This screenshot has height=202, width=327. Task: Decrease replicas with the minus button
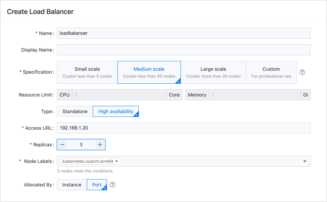click(62, 145)
